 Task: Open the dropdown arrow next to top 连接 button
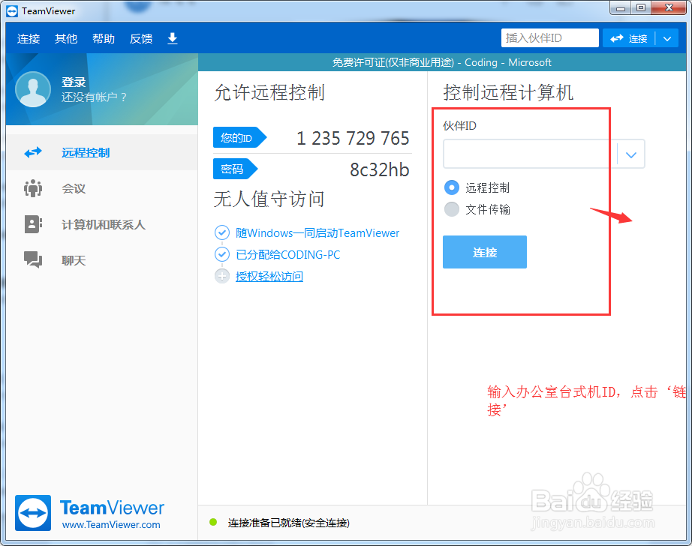pyautogui.click(x=667, y=38)
